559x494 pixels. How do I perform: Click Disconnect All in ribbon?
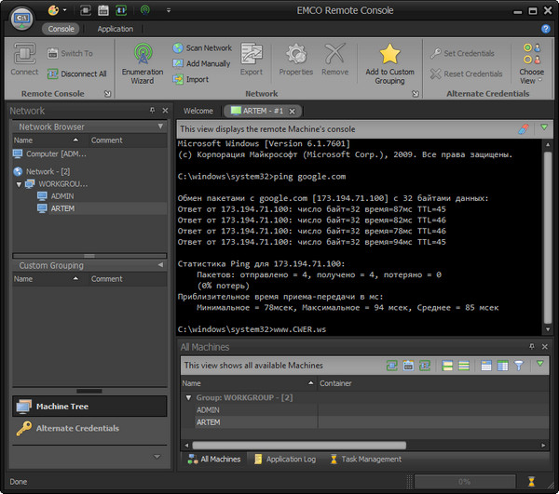[75, 73]
